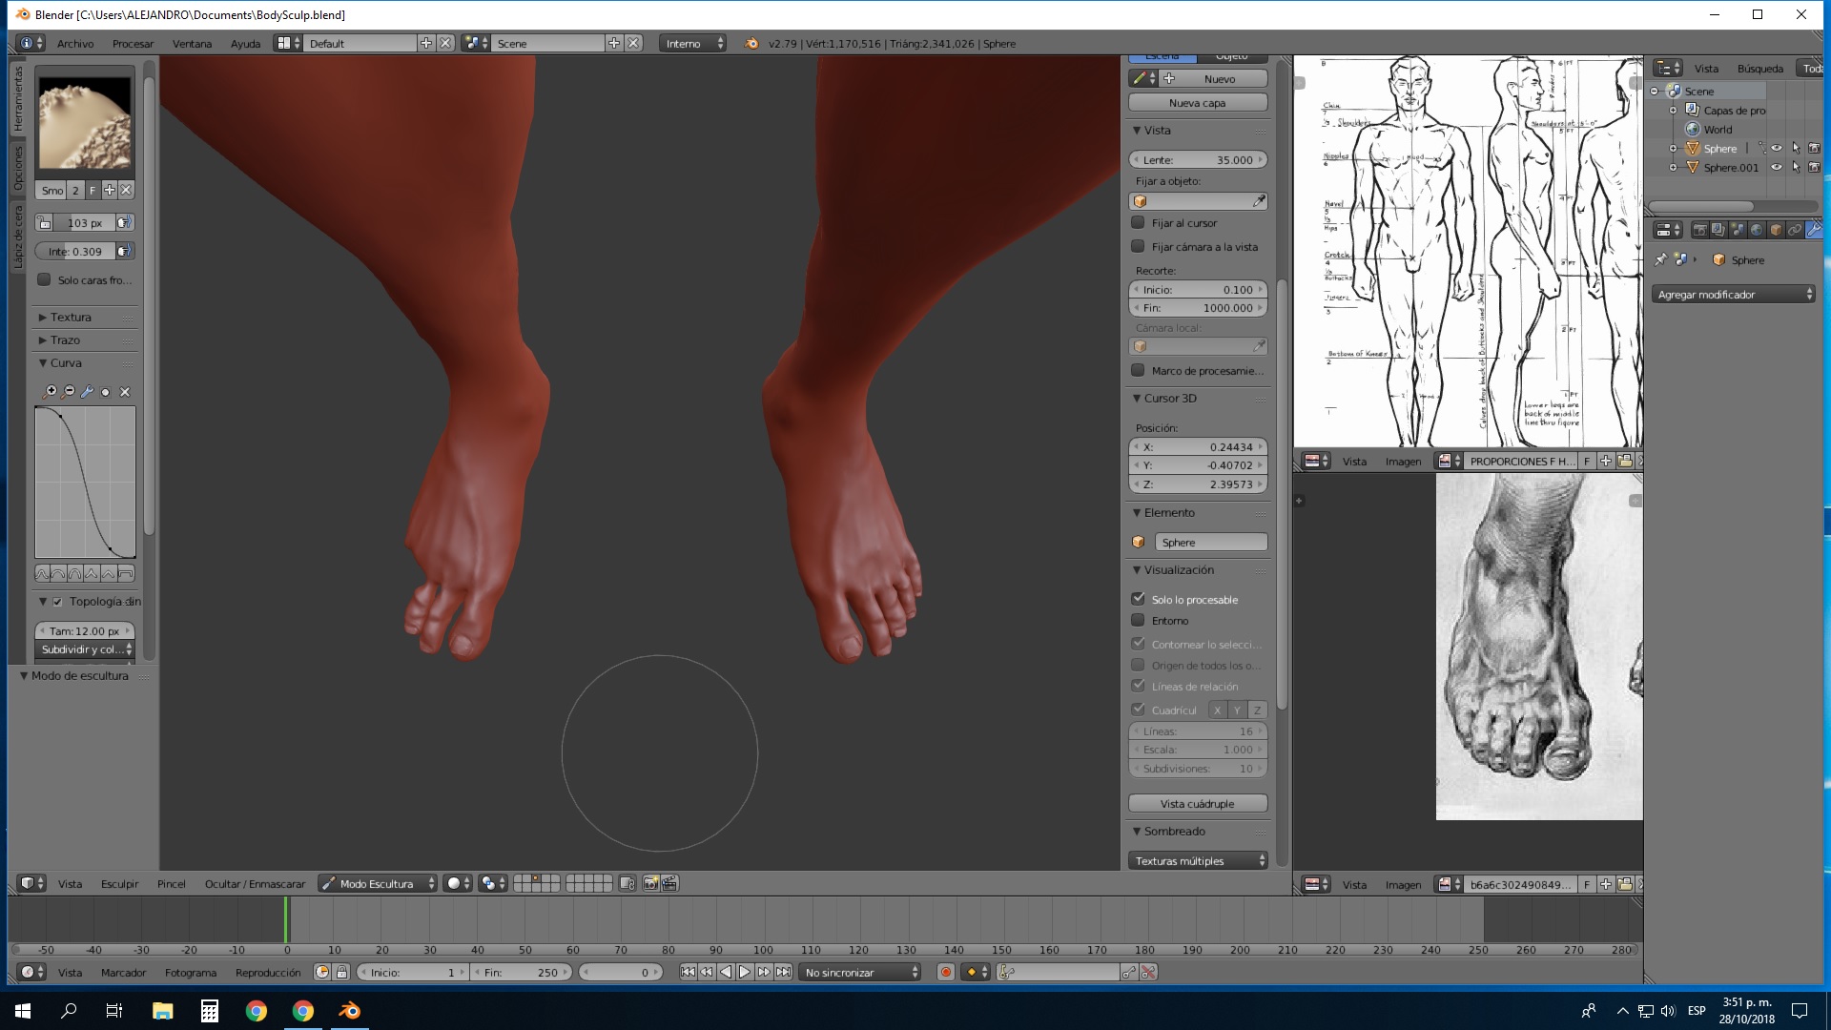
Task: Toggle Solo caras frontales checkbox
Action: [44, 279]
